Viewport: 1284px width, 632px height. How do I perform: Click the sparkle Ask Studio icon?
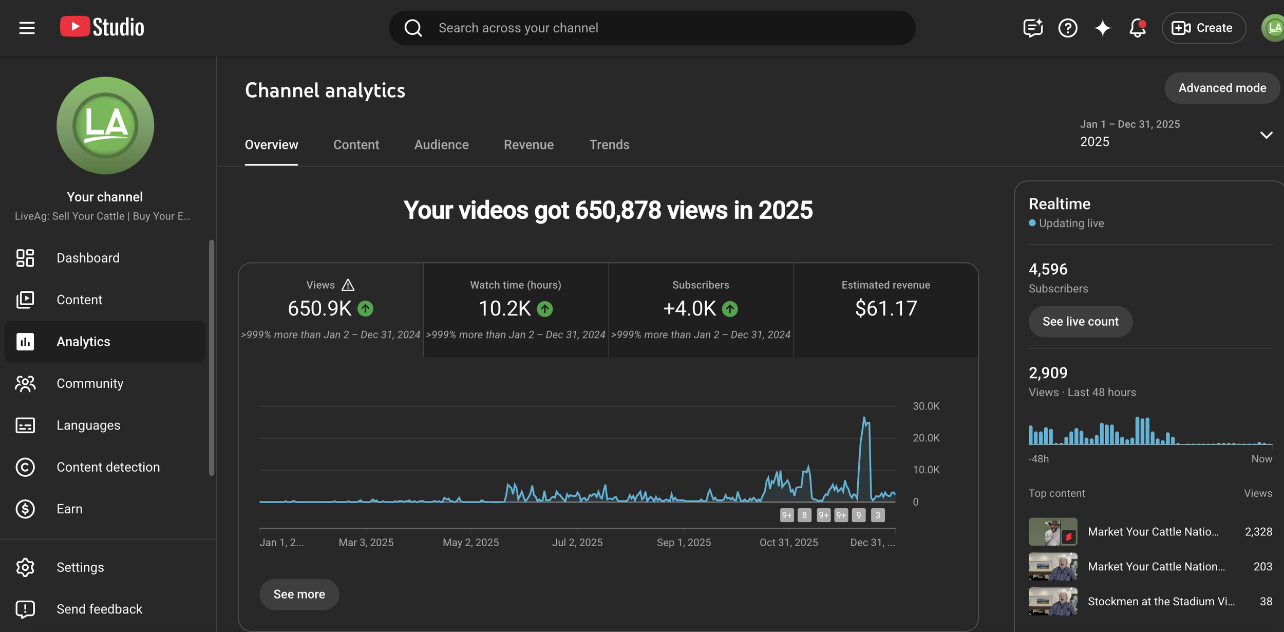point(1103,28)
